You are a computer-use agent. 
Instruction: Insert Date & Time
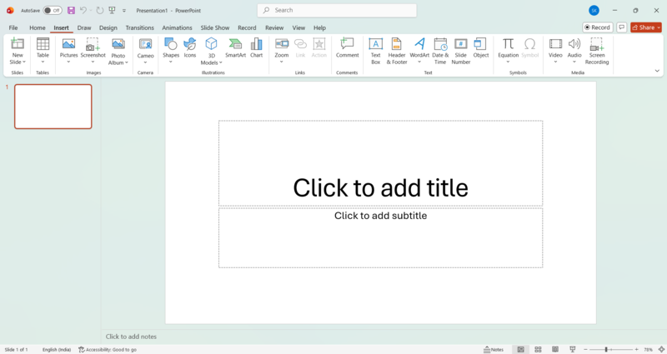click(x=440, y=51)
